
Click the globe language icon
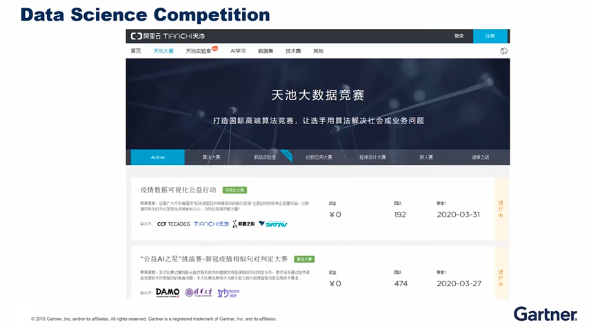pyautogui.click(x=503, y=51)
